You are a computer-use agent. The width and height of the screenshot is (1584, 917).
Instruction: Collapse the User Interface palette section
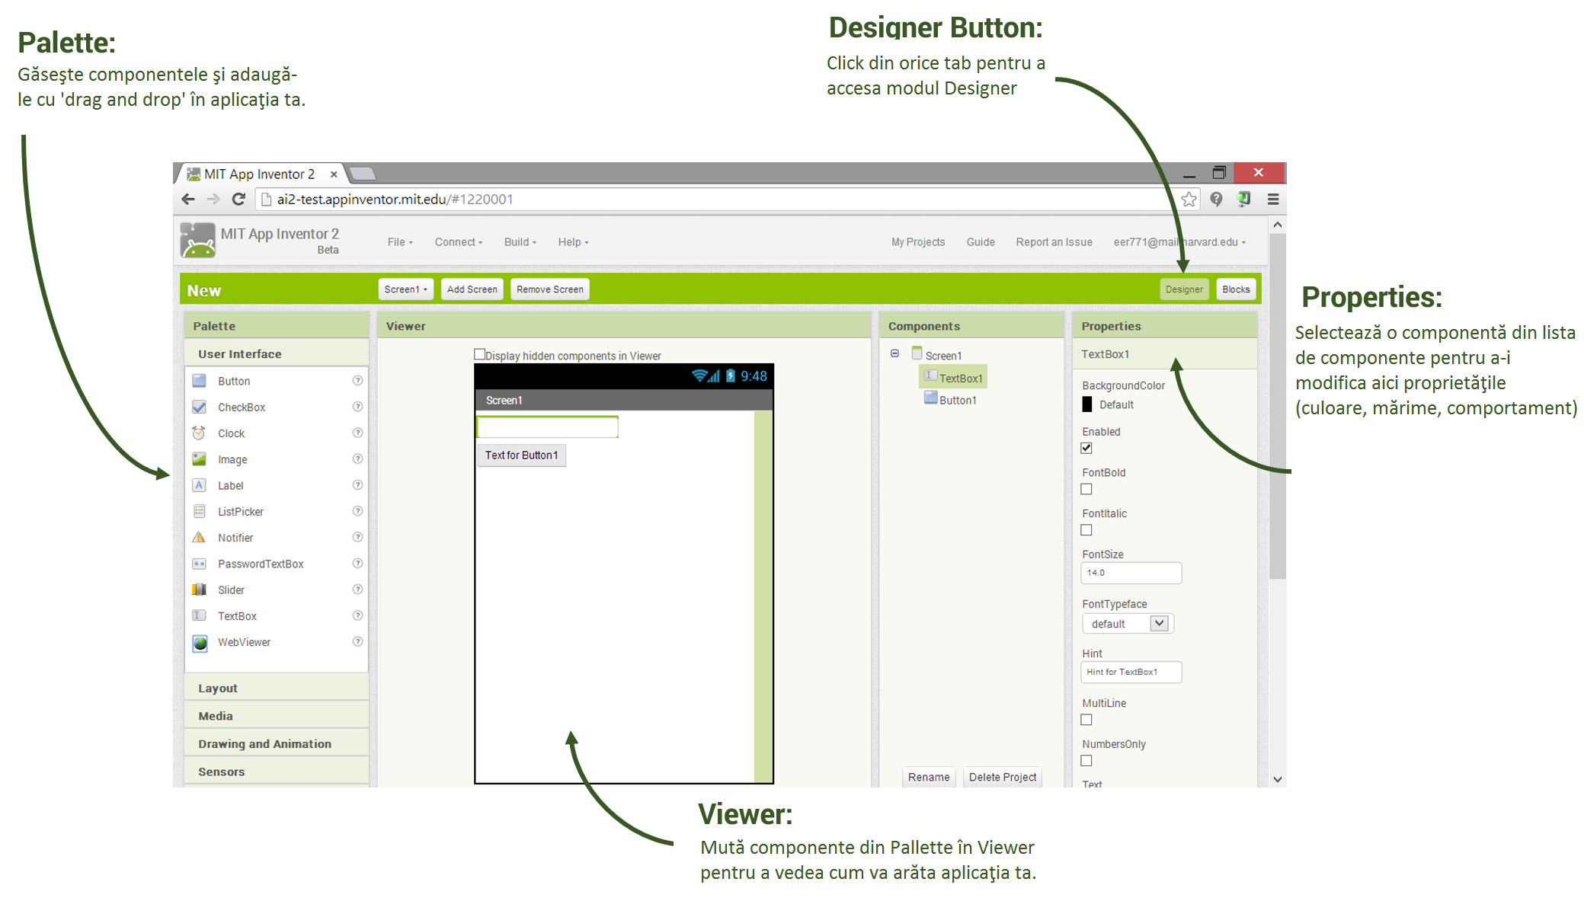click(276, 354)
